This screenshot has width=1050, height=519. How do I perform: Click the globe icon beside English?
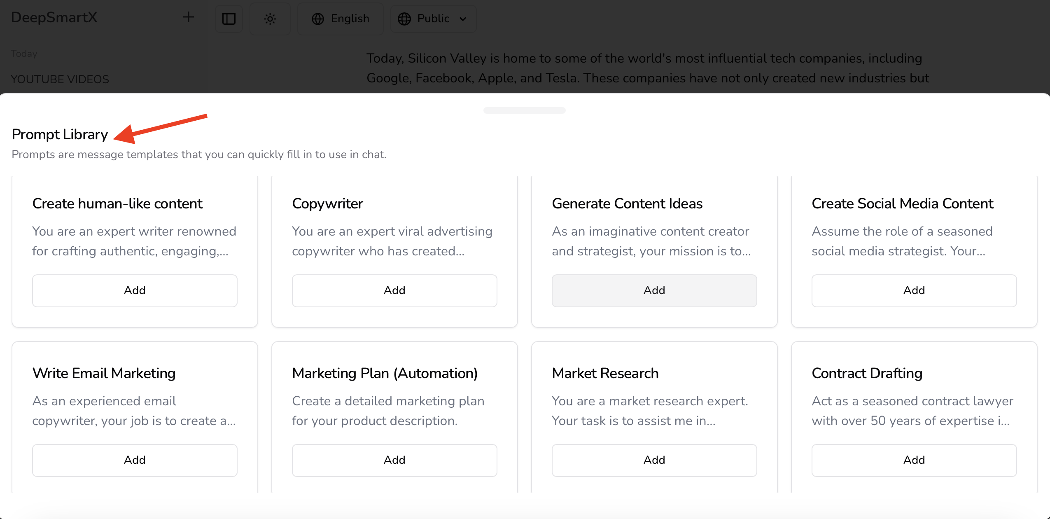coord(317,19)
